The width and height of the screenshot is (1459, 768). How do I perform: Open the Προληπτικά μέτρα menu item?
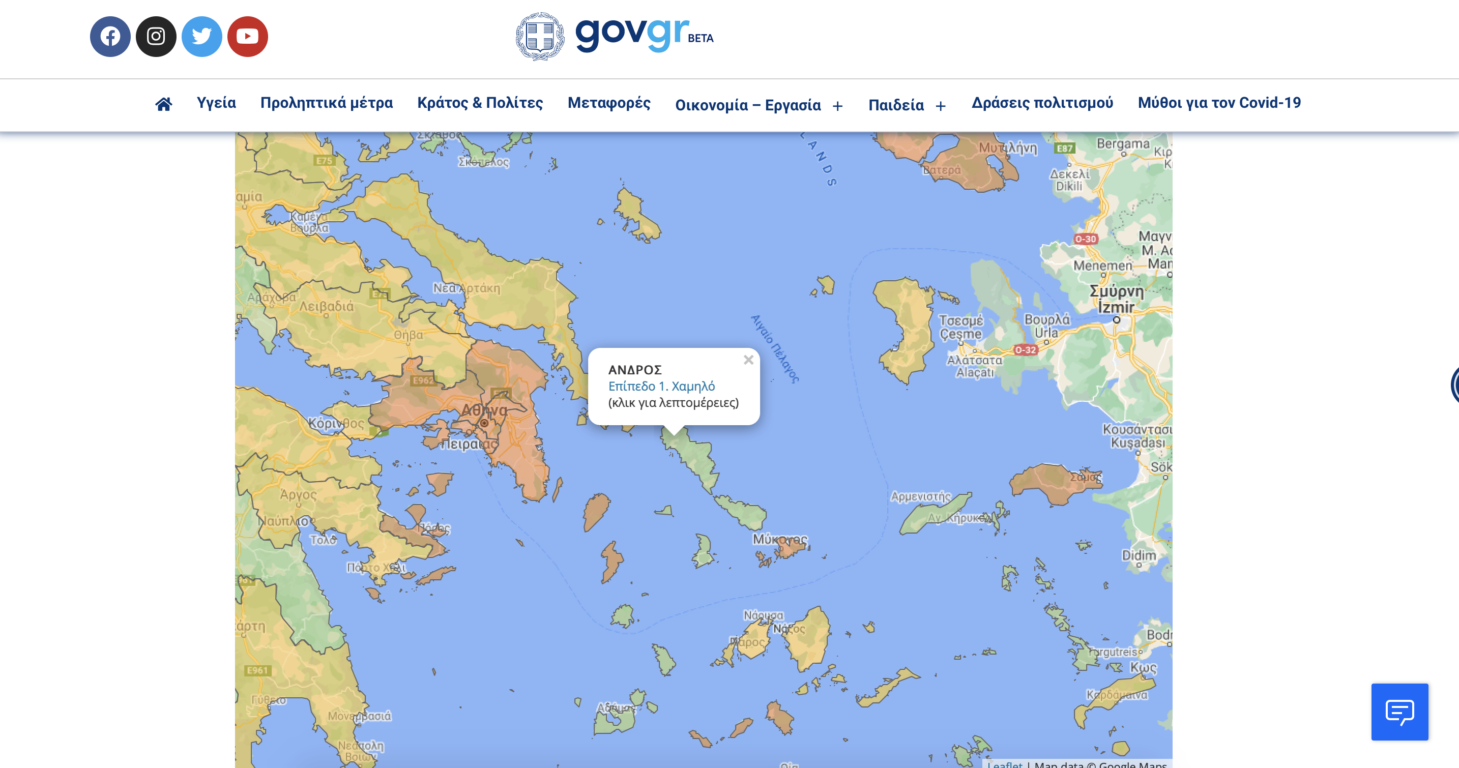pyautogui.click(x=326, y=103)
